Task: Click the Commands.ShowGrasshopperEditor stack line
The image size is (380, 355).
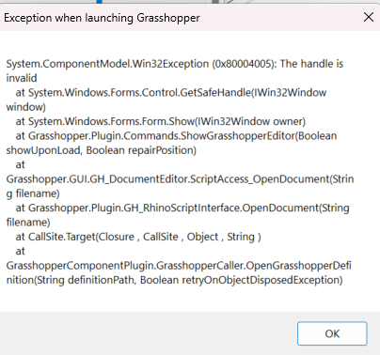Action: pos(177,136)
